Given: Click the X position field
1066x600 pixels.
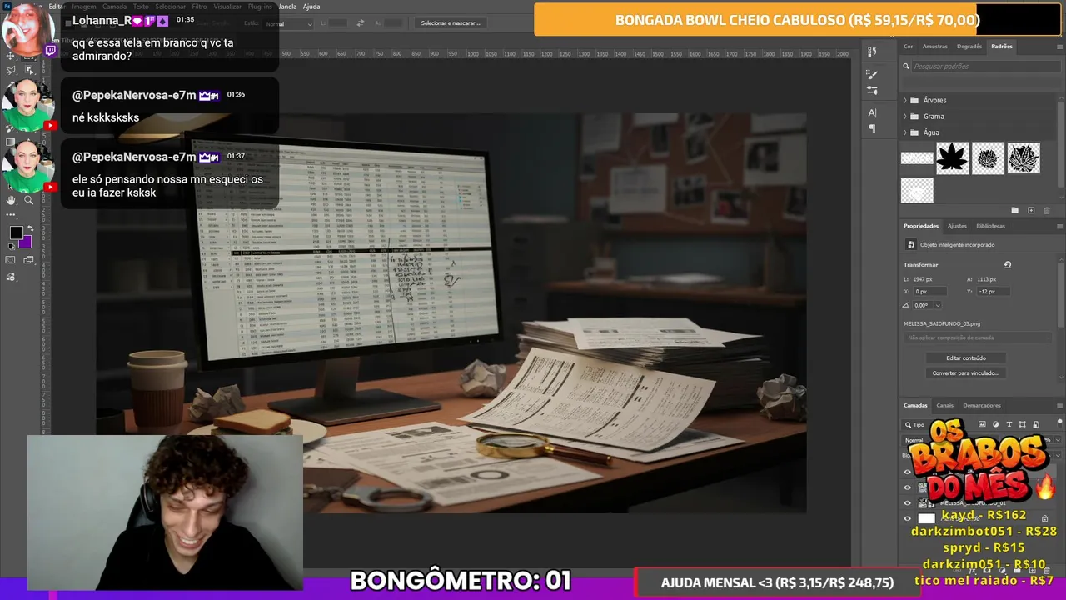Looking at the screenshot, I should pyautogui.click(x=930, y=292).
